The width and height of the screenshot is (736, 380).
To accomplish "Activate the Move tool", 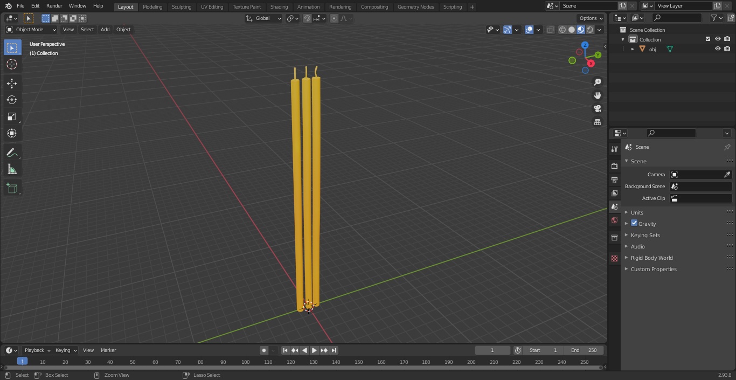I will click(12, 83).
